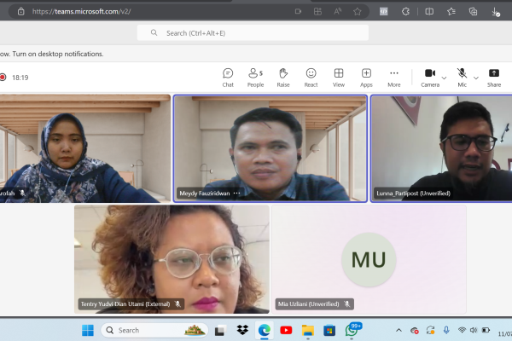
Task: Open the meeting Chat panel
Action: pos(228,78)
